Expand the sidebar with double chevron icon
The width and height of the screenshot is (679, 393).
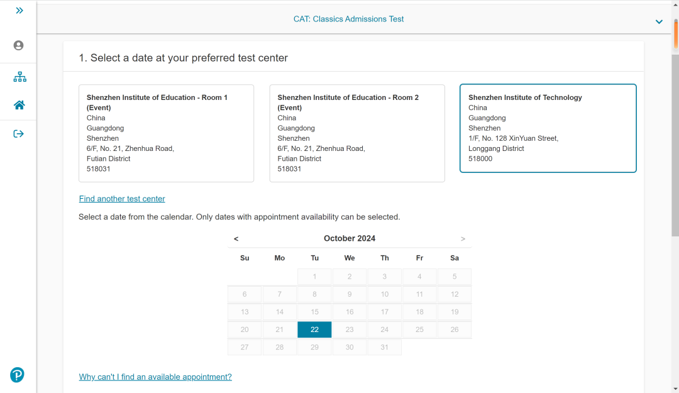[x=19, y=11]
